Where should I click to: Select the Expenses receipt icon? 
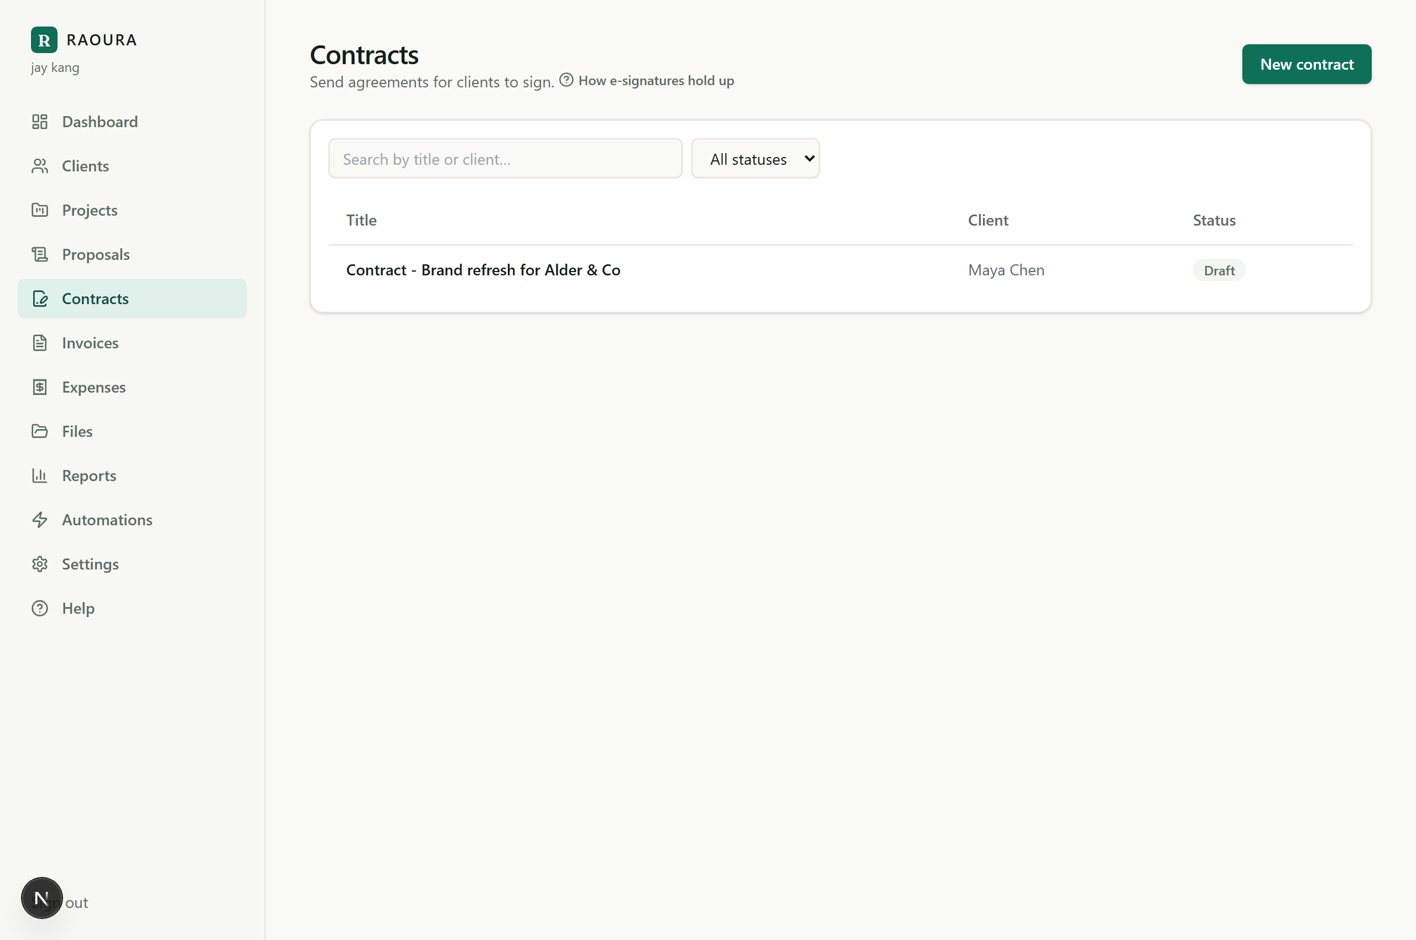coord(40,387)
